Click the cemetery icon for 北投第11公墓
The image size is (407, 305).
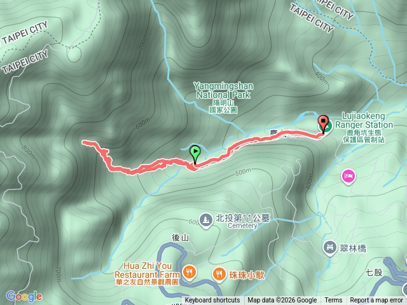(x=206, y=220)
